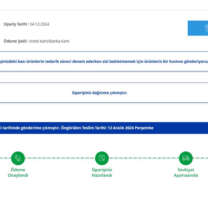Click the Ödeme Onaylandı payment card icon
The image size is (208, 208).
[18, 158]
